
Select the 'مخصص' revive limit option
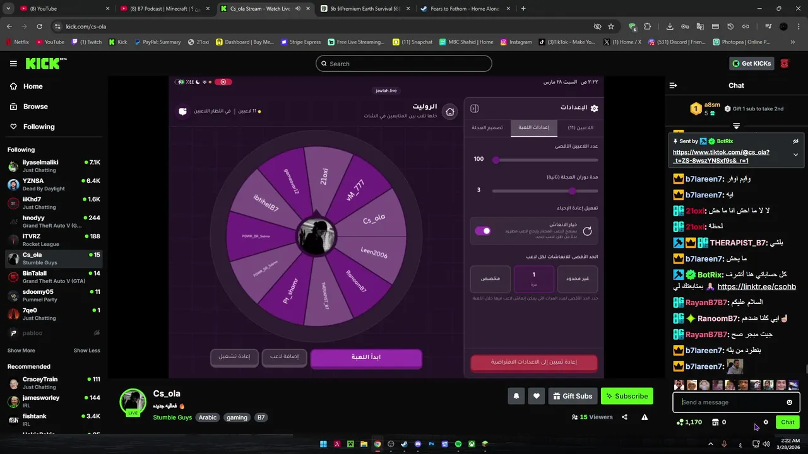(x=490, y=279)
